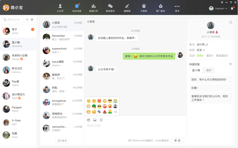Viewport: 238px width, 148px height.
Task: Pick the sunglasses cool emoji
Action: click(110, 101)
